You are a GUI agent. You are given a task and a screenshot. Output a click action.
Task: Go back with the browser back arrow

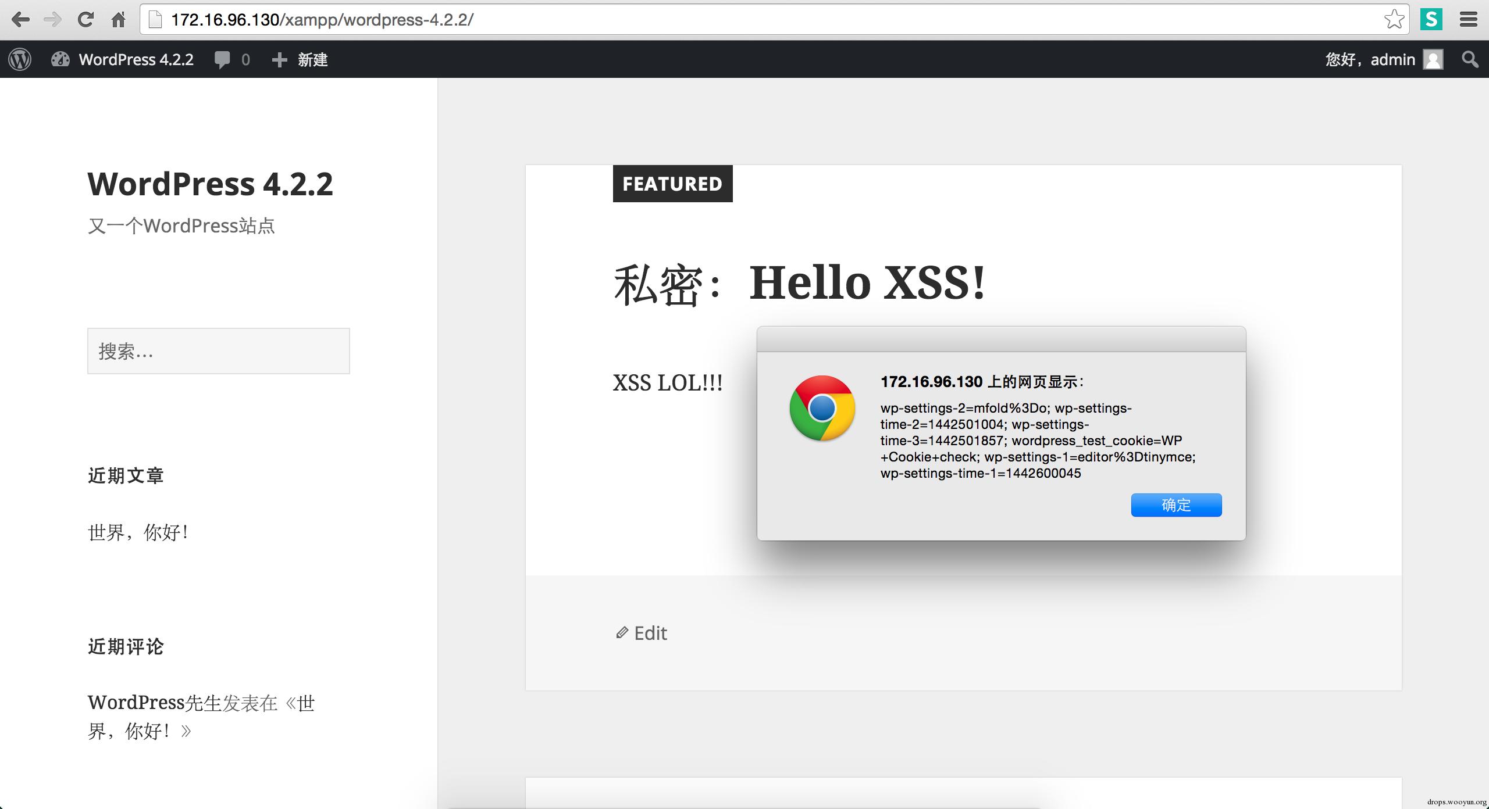pyautogui.click(x=20, y=20)
